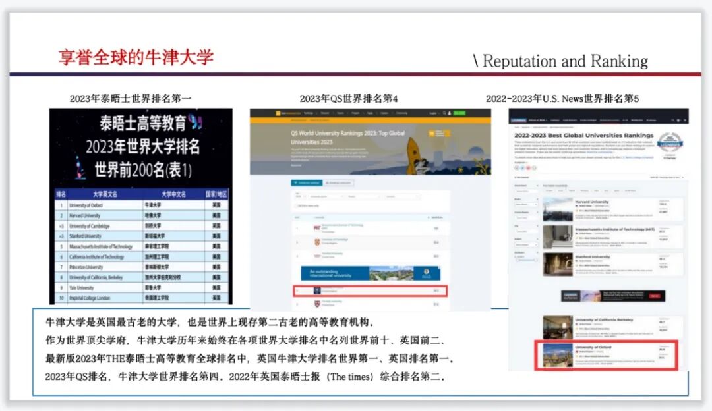This screenshot has height=411, width=712.
Task: Click QS World University Rankings 2023 banner title
Action: [347, 138]
